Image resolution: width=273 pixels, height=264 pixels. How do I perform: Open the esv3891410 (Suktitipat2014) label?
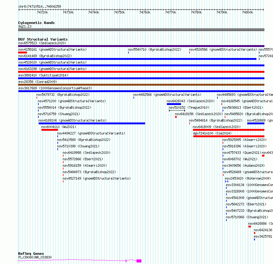43,75
